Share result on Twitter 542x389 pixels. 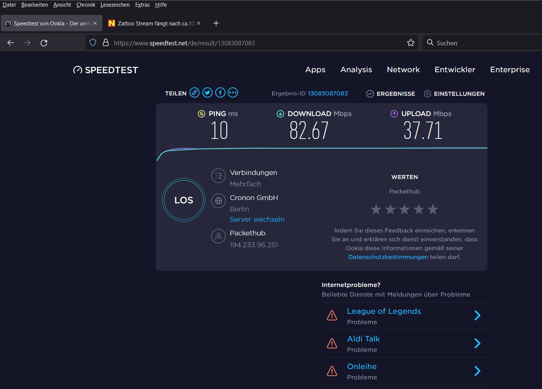pyautogui.click(x=207, y=92)
